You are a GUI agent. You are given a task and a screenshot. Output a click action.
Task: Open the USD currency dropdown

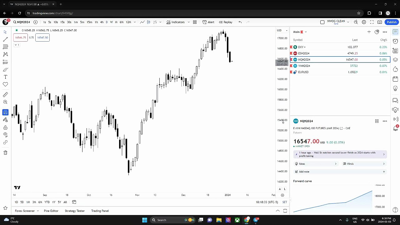(x=282, y=30)
